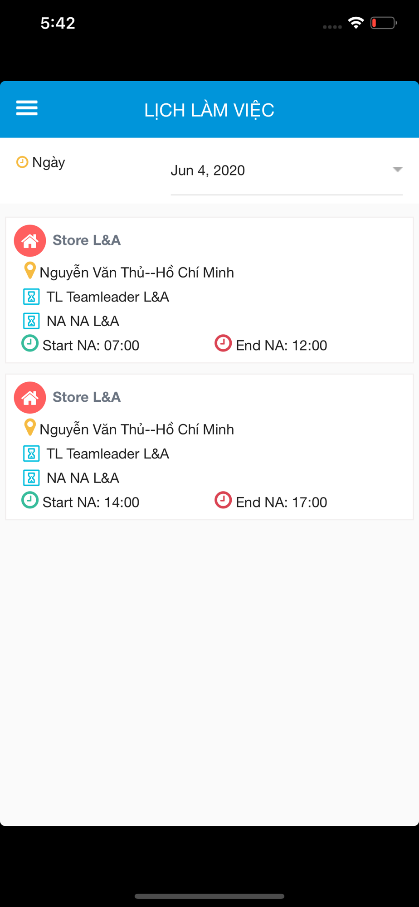Click green clock icon for Start NA: 07:00
419x907 pixels.
pos(30,343)
